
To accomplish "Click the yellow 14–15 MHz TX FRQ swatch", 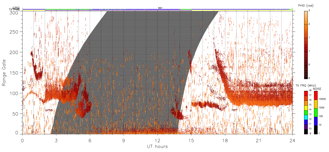I will point(306,107).
